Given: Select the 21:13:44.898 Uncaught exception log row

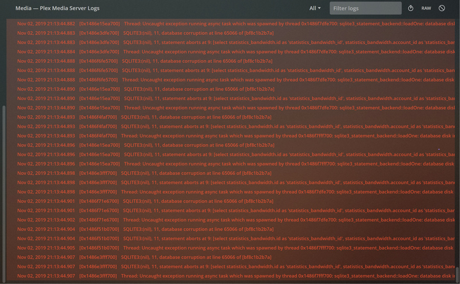Looking at the screenshot, I should coord(231,192).
